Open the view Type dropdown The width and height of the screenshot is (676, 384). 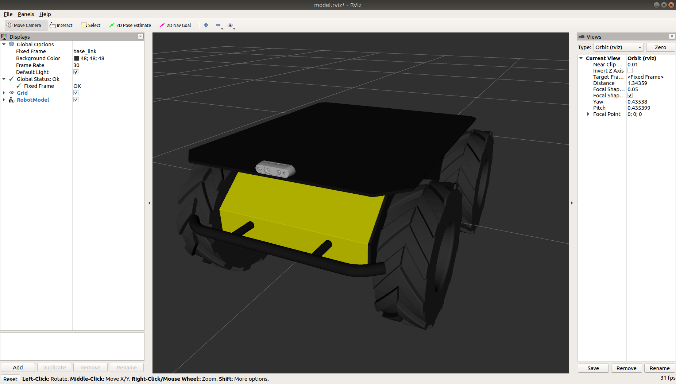point(618,47)
